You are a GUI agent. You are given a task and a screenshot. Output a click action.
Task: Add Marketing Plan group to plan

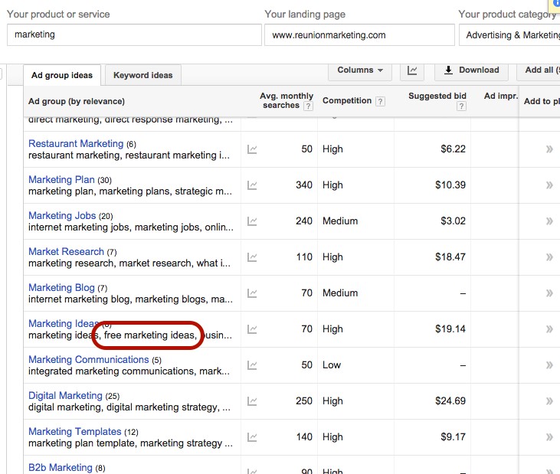pos(549,185)
